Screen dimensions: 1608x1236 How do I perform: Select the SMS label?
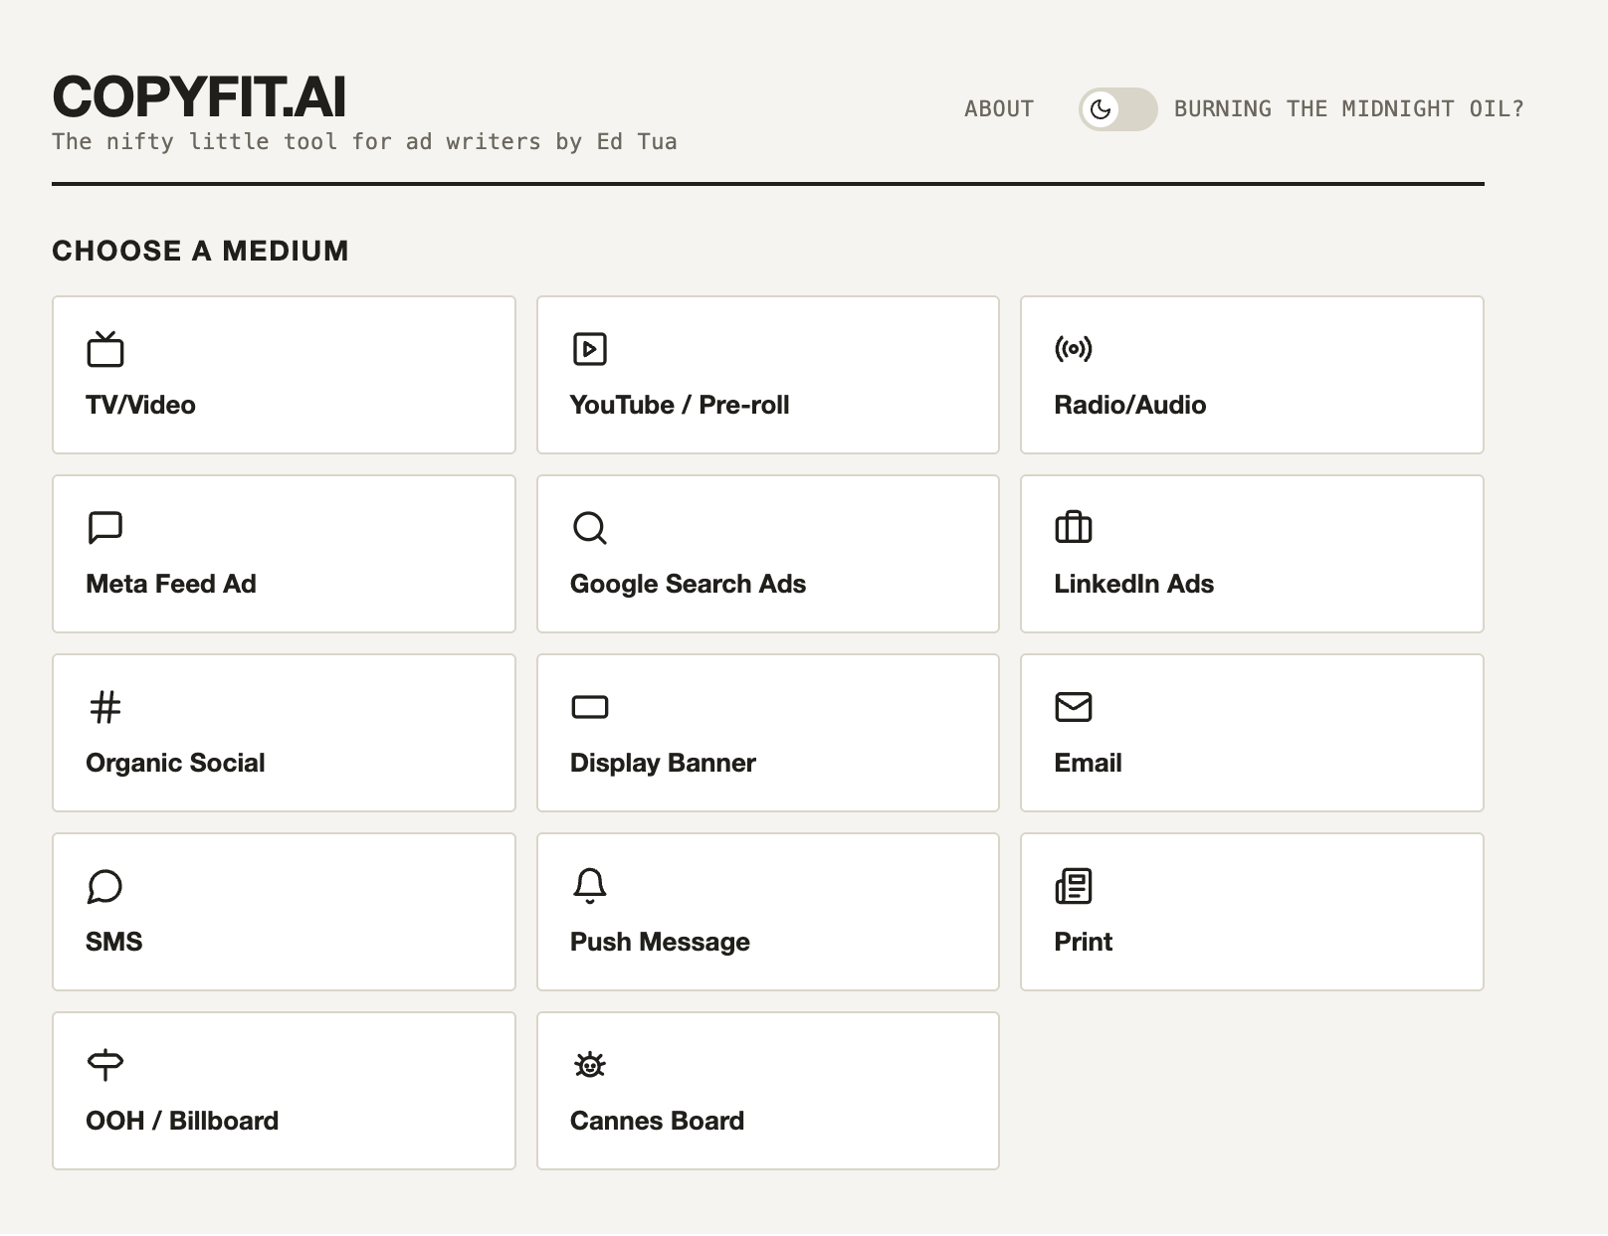tap(113, 942)
